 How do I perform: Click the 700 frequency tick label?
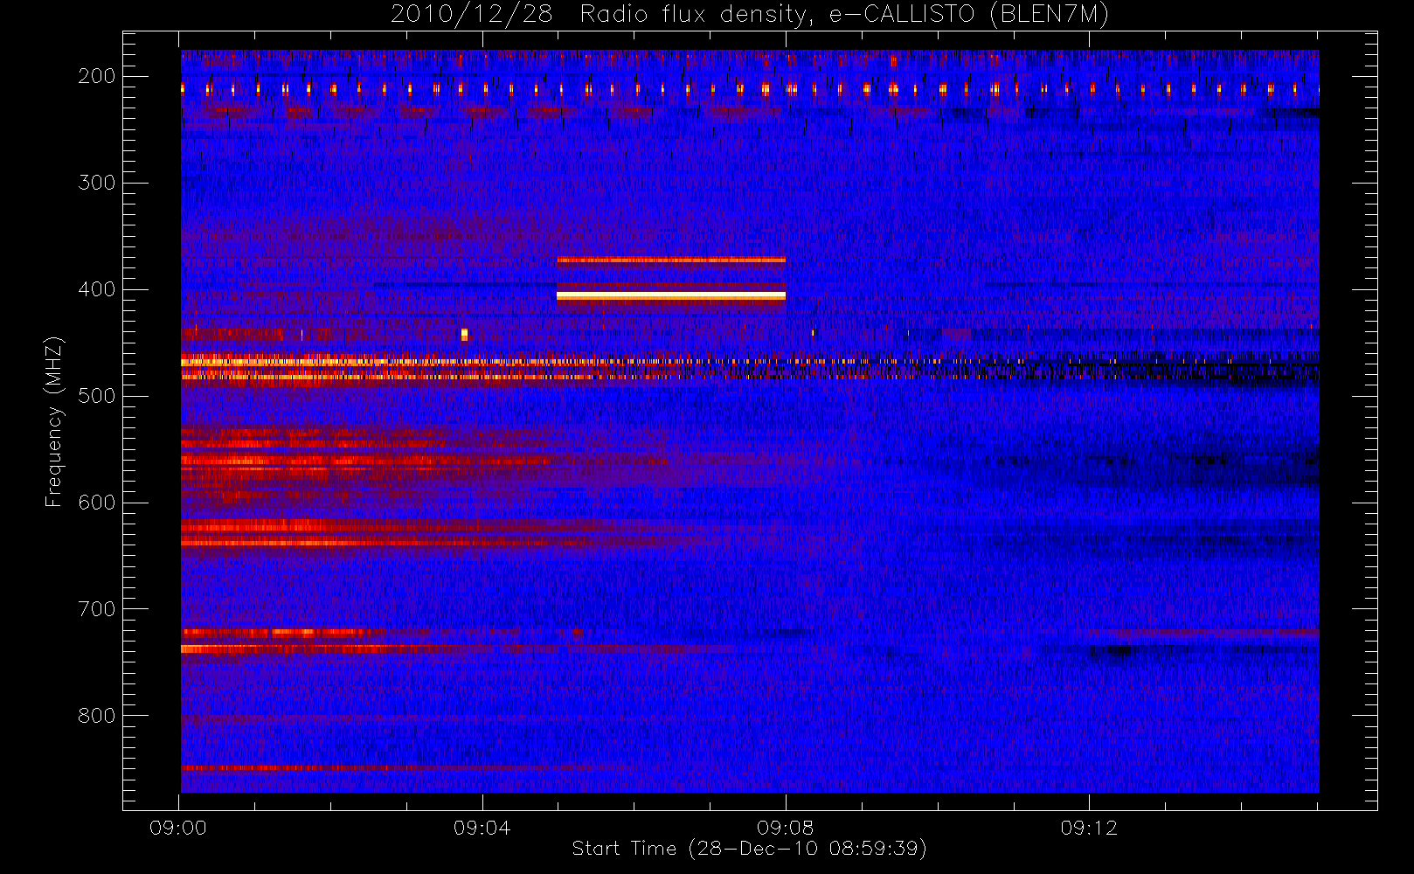97,609
